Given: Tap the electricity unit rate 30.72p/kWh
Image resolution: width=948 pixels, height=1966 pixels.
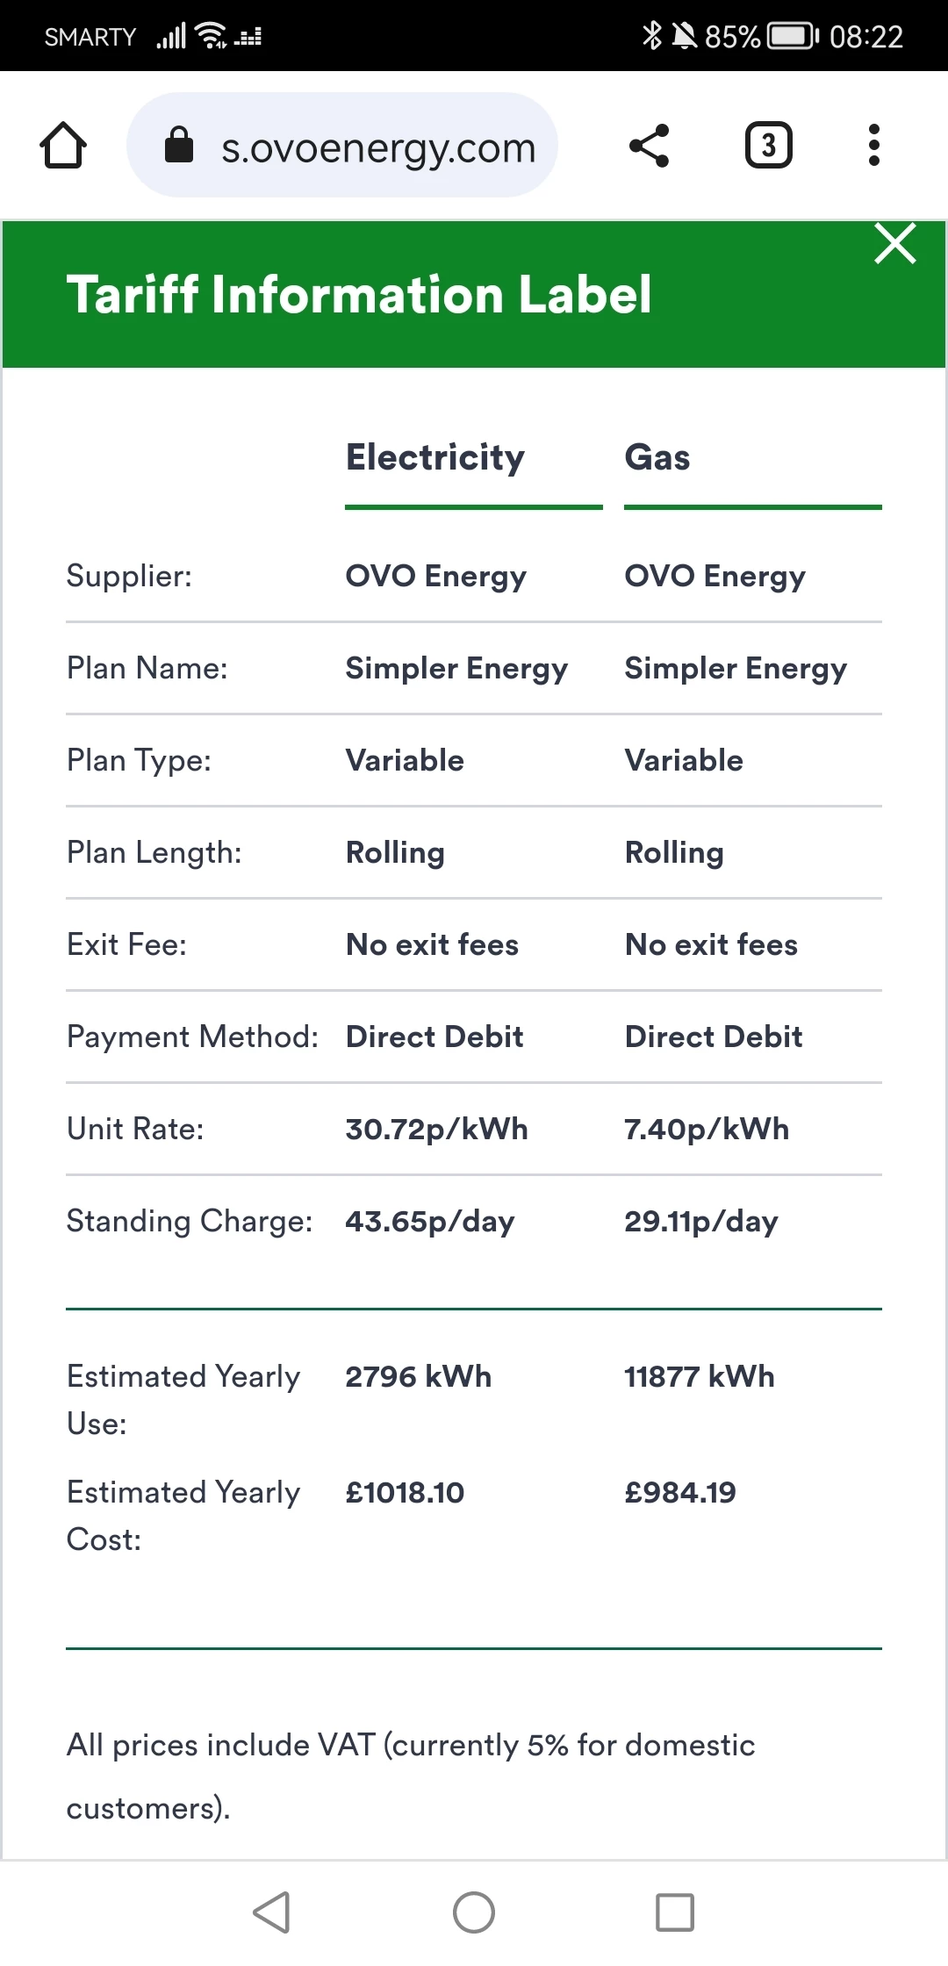Looking at the screenshot, I should pyautogui.click(x=436, y=1129).
